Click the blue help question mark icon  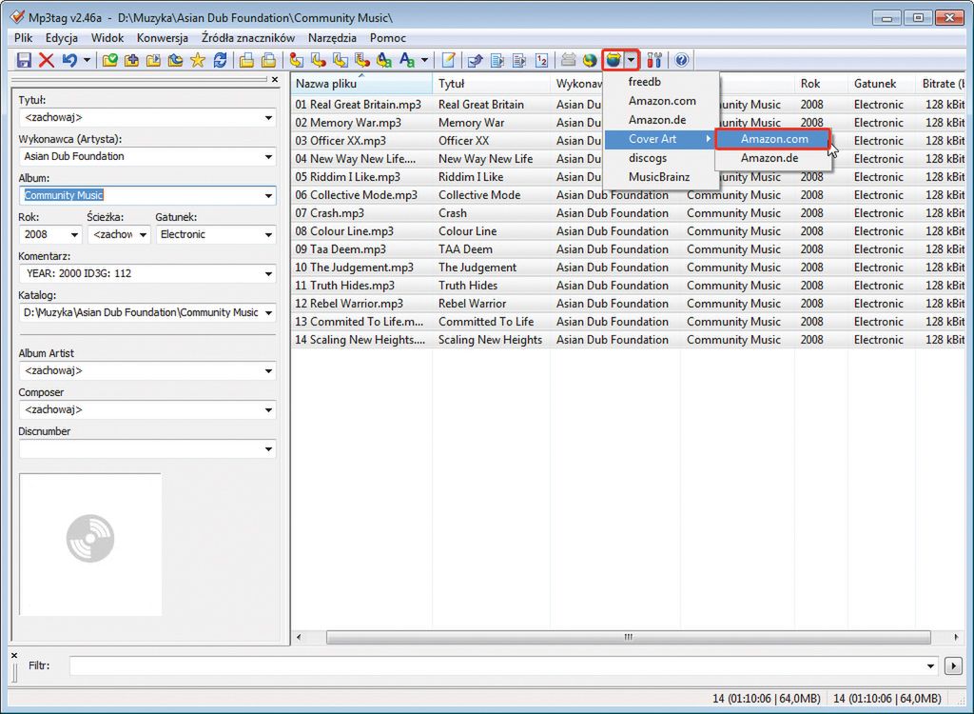pyautogui.click(x=681, y=60)
